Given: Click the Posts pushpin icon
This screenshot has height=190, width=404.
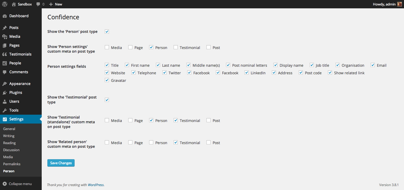Looking at the screenshot, I should tap(4, 28).
